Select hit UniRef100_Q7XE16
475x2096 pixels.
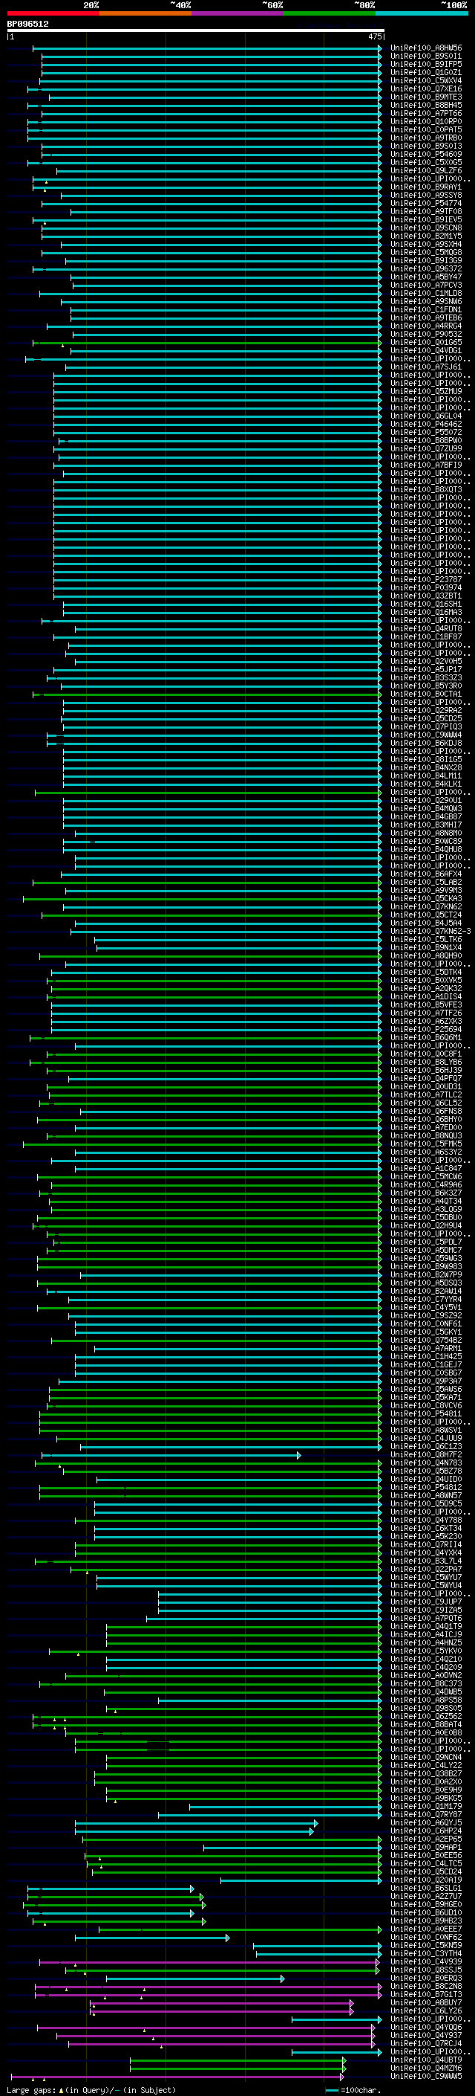click(x=426, y=88)
